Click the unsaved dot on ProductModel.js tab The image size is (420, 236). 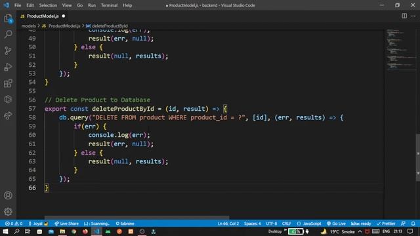click(x=64, y=16)
